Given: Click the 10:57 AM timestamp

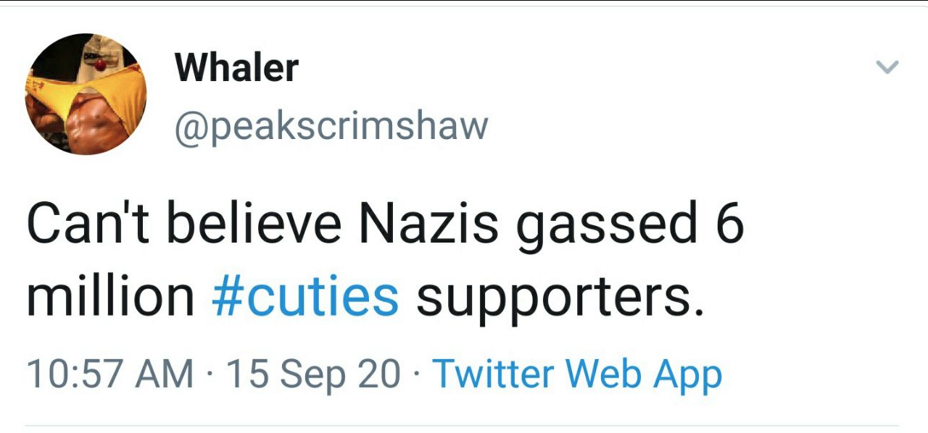Looking at the screenshot, I should (110, 374).
